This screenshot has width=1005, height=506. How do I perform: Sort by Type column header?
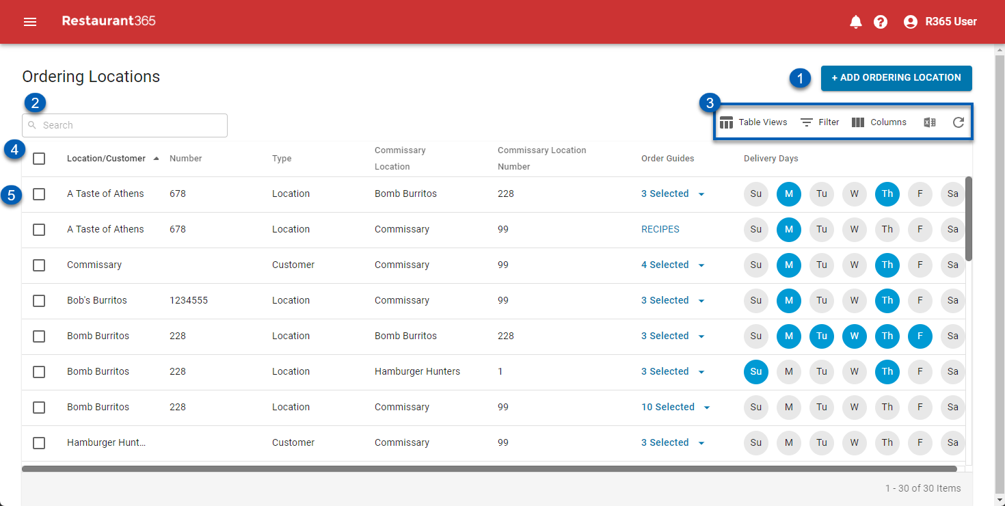pos(282,159)
